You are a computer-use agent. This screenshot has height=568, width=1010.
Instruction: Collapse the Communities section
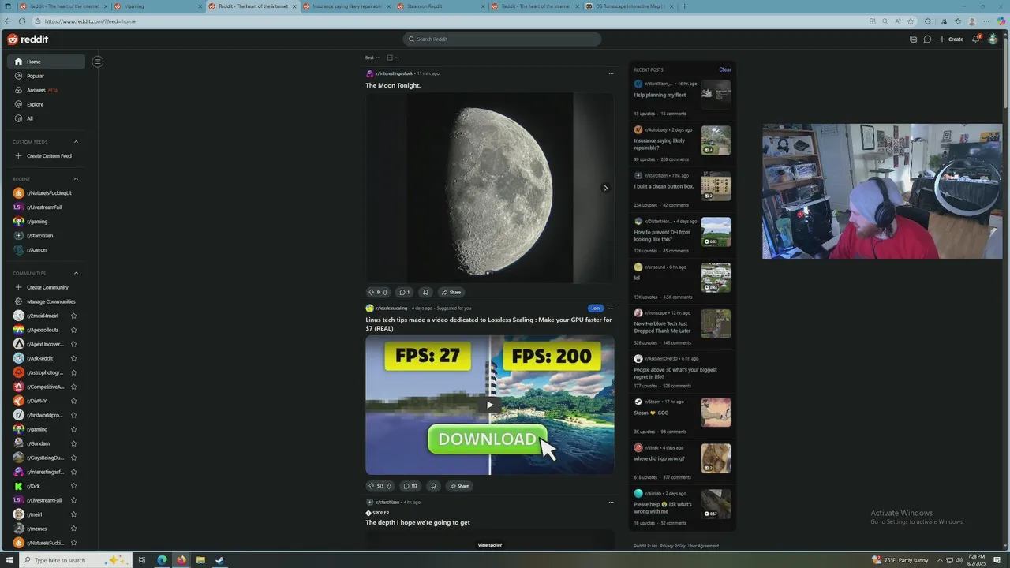[76, 273]
